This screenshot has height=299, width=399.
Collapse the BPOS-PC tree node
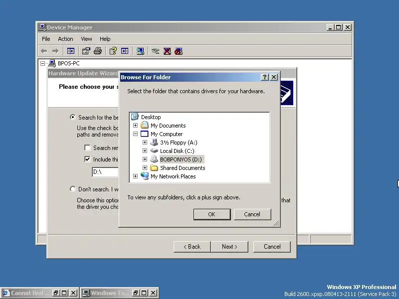43,63
